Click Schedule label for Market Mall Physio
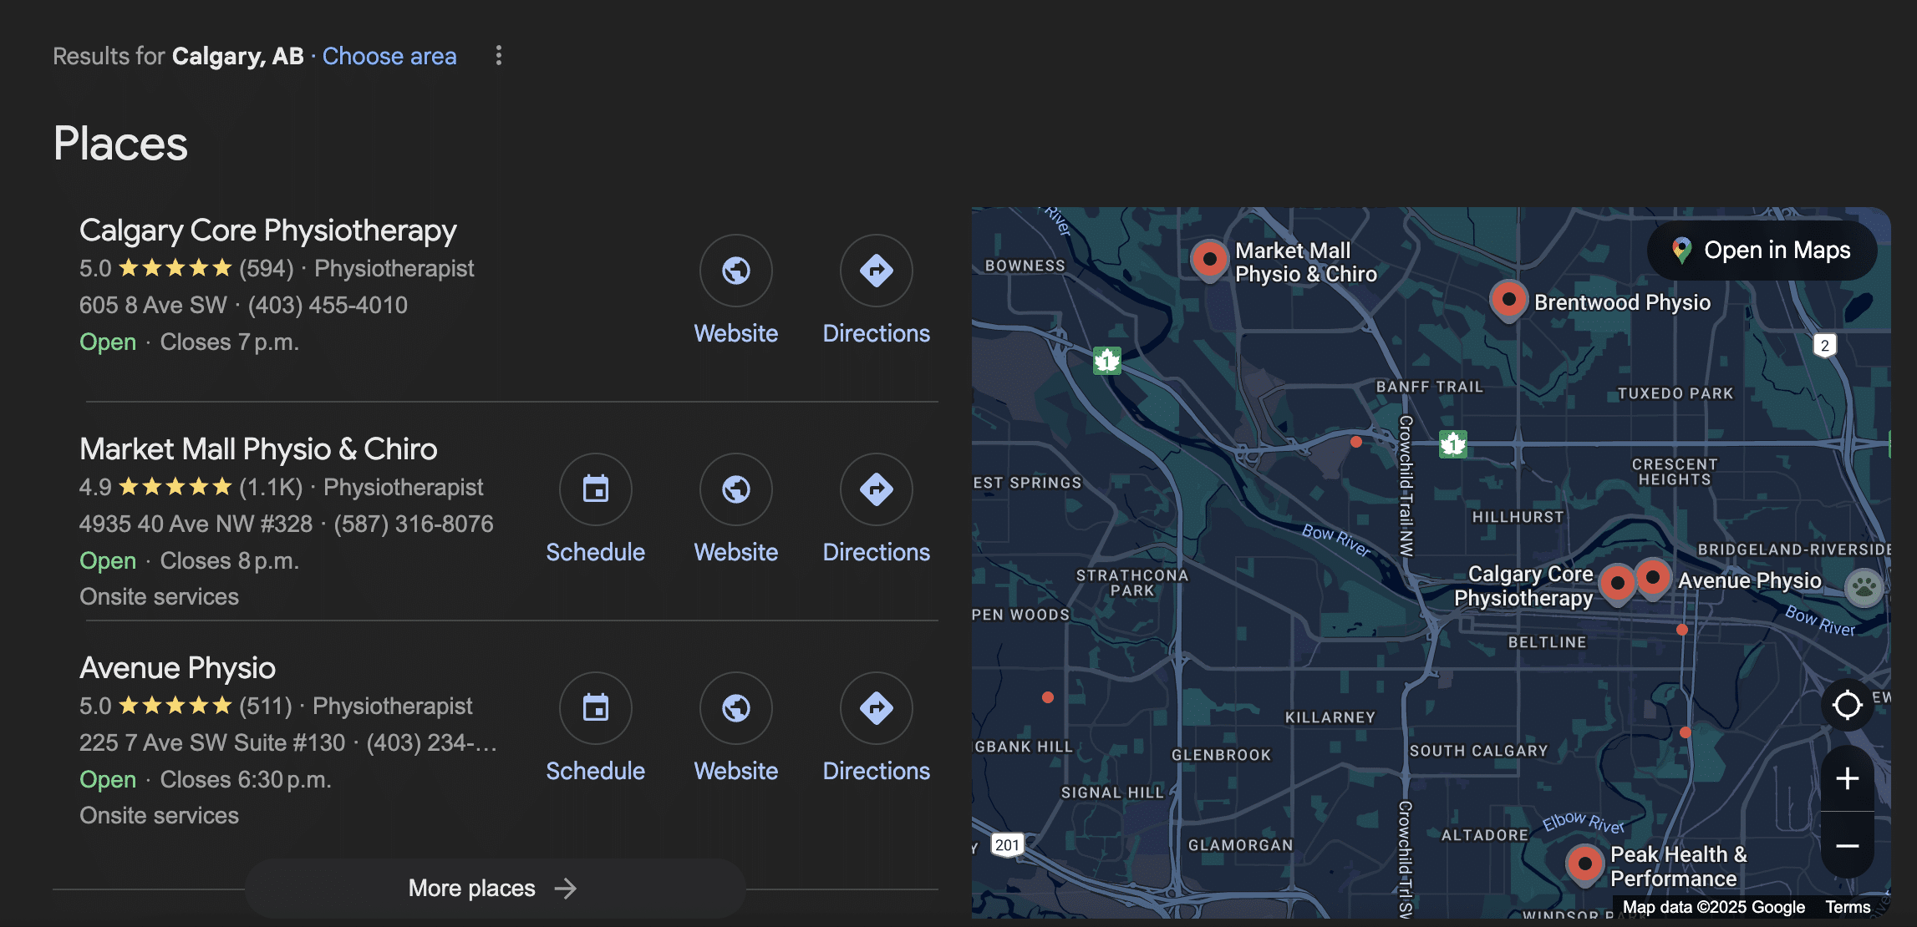The height and width of the screenshot is (927, 1917). click(596, 552)
